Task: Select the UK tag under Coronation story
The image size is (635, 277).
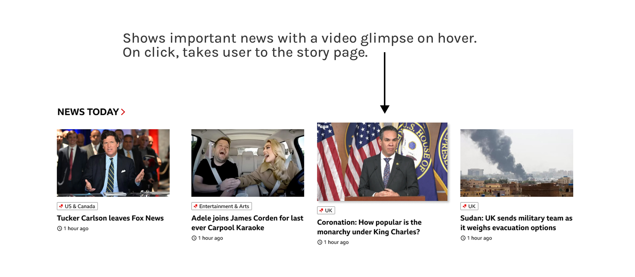Action: (326, 210)
